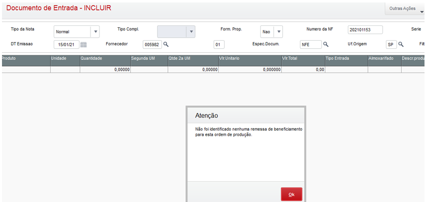Click the Ok button in Atenção dialog
Screen dimensions: 426x202
point(291,194)
